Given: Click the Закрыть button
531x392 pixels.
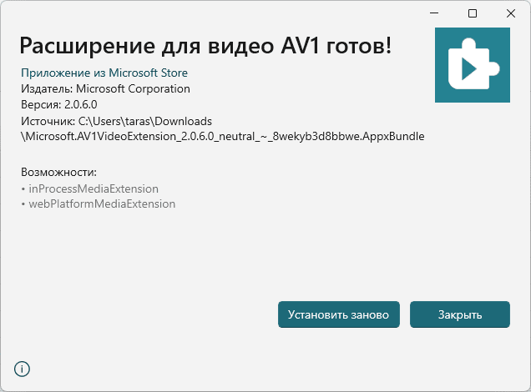Looking at the screenshot, I should 459,314.
